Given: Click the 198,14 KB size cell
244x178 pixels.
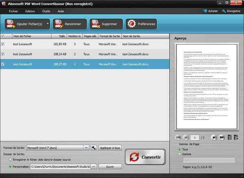Looking at the screenshot, I should [x=60, y=54].
